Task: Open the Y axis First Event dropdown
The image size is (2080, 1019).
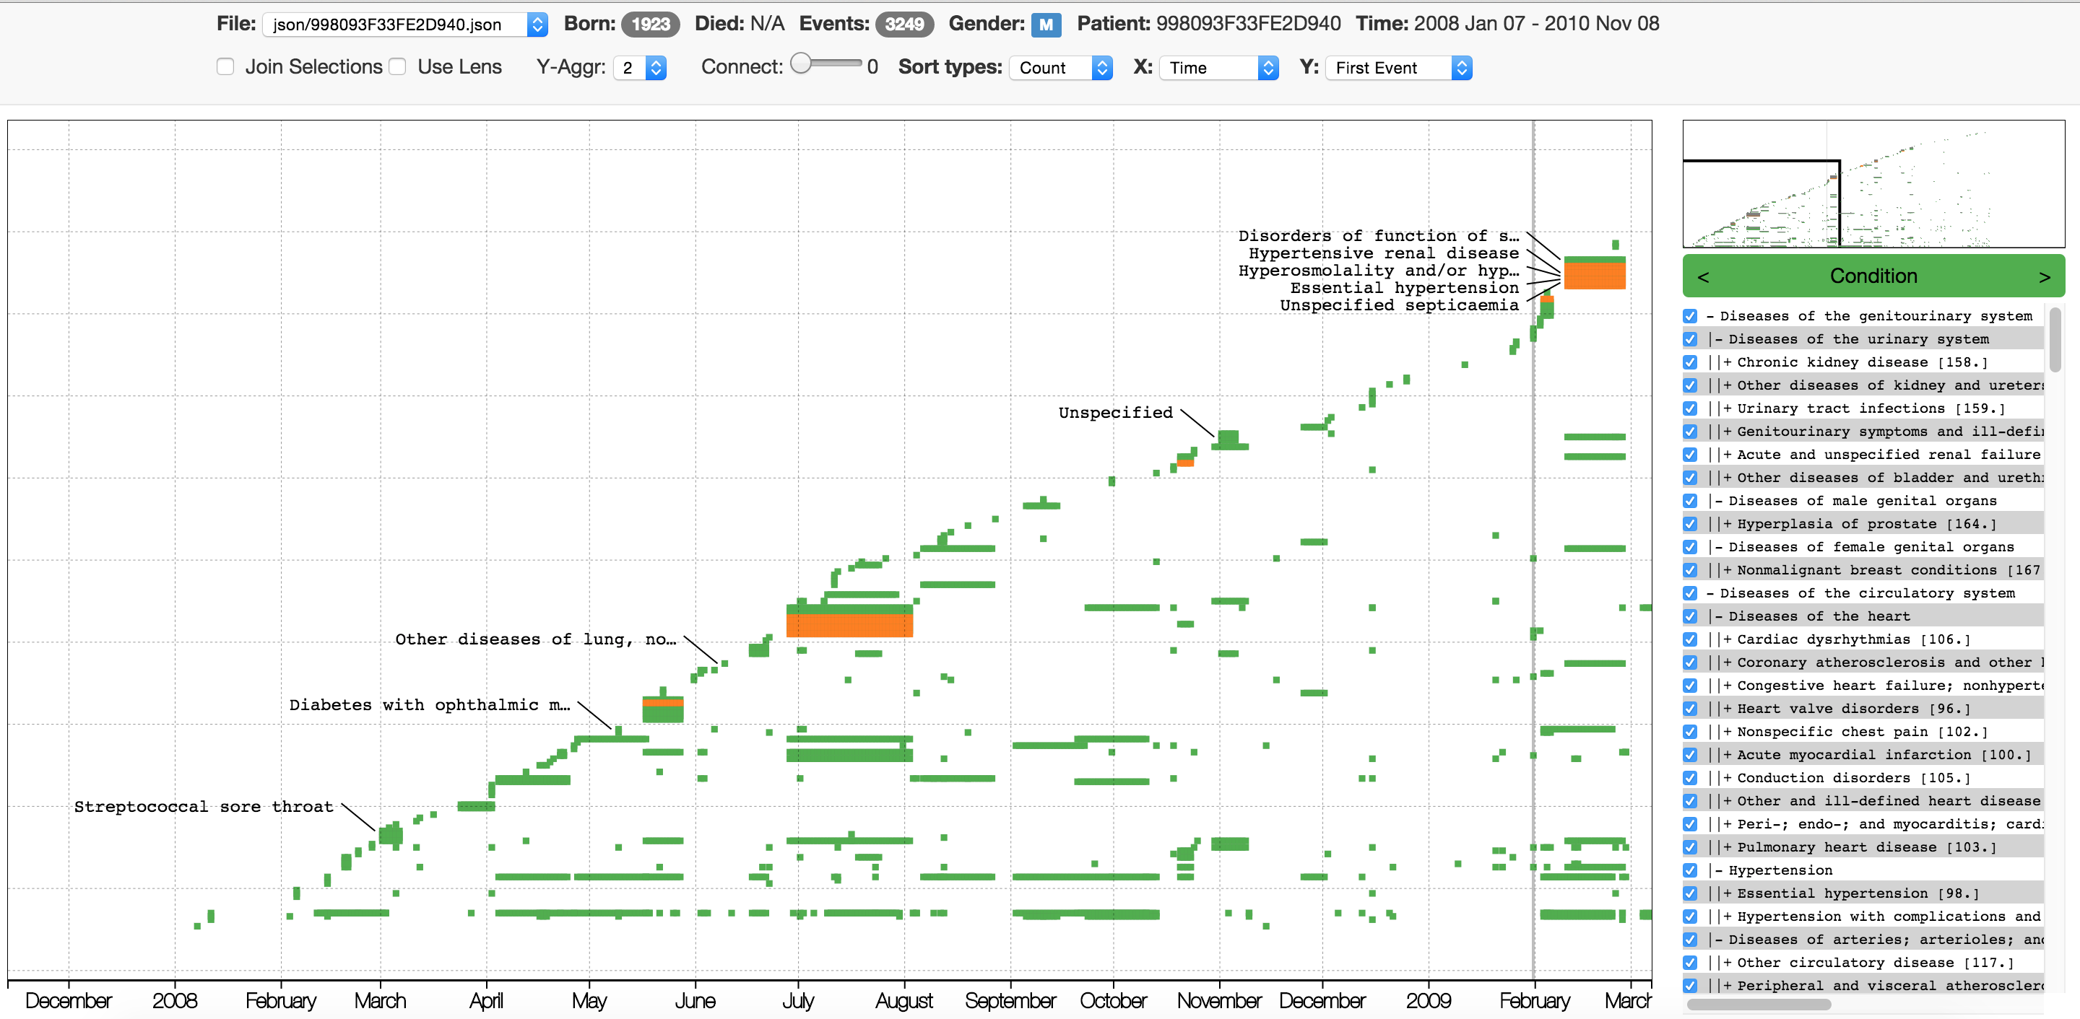Action: (x=1397, y=68)
